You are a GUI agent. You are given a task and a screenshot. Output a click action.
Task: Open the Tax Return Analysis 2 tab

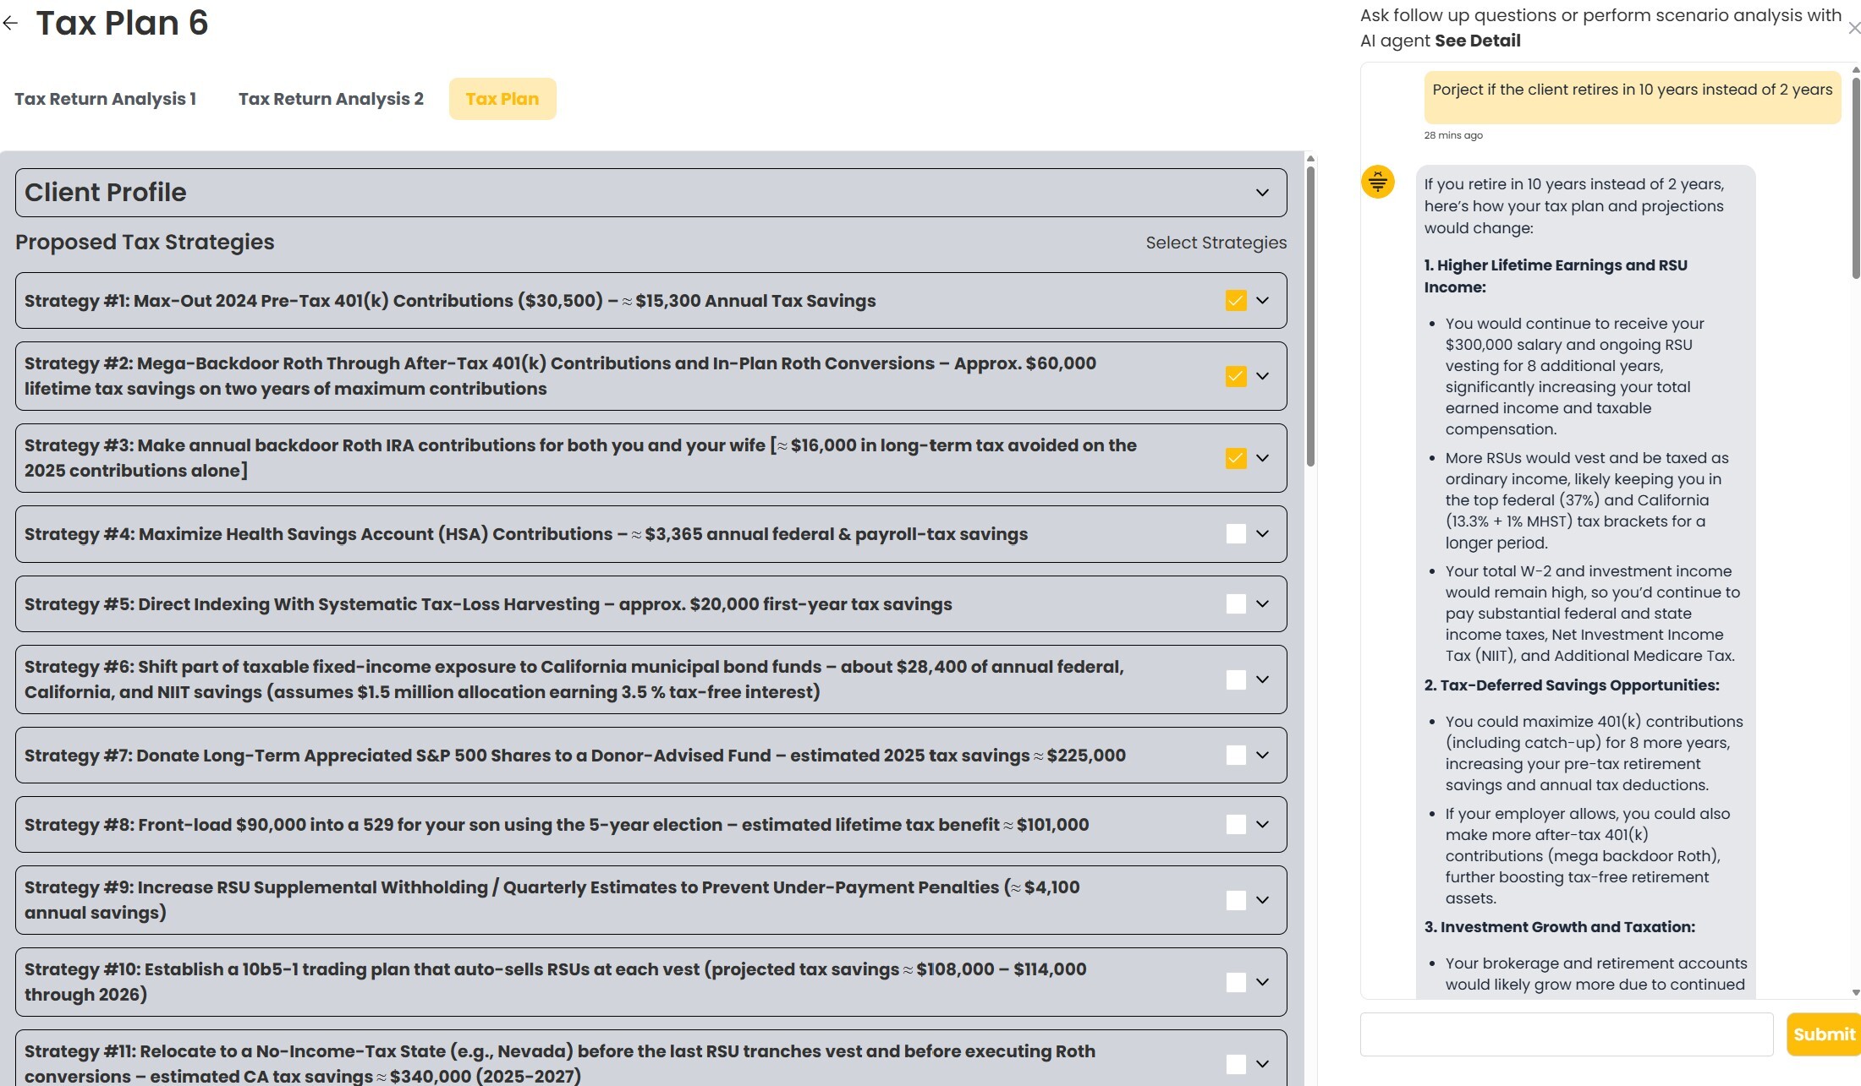[x=331, y=99]
